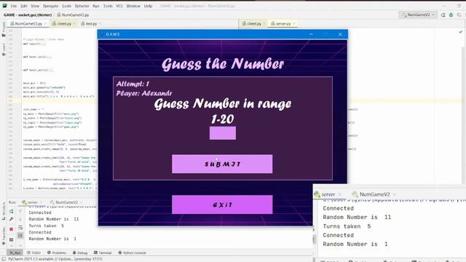Open the NumGameV2 run configuration dropdown
The height and width of the screenshot is (262, 466).
(418, 15)
